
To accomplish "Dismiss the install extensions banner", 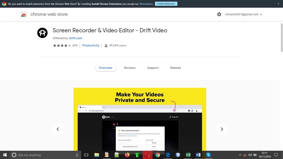I will click(x=278, y=4).
